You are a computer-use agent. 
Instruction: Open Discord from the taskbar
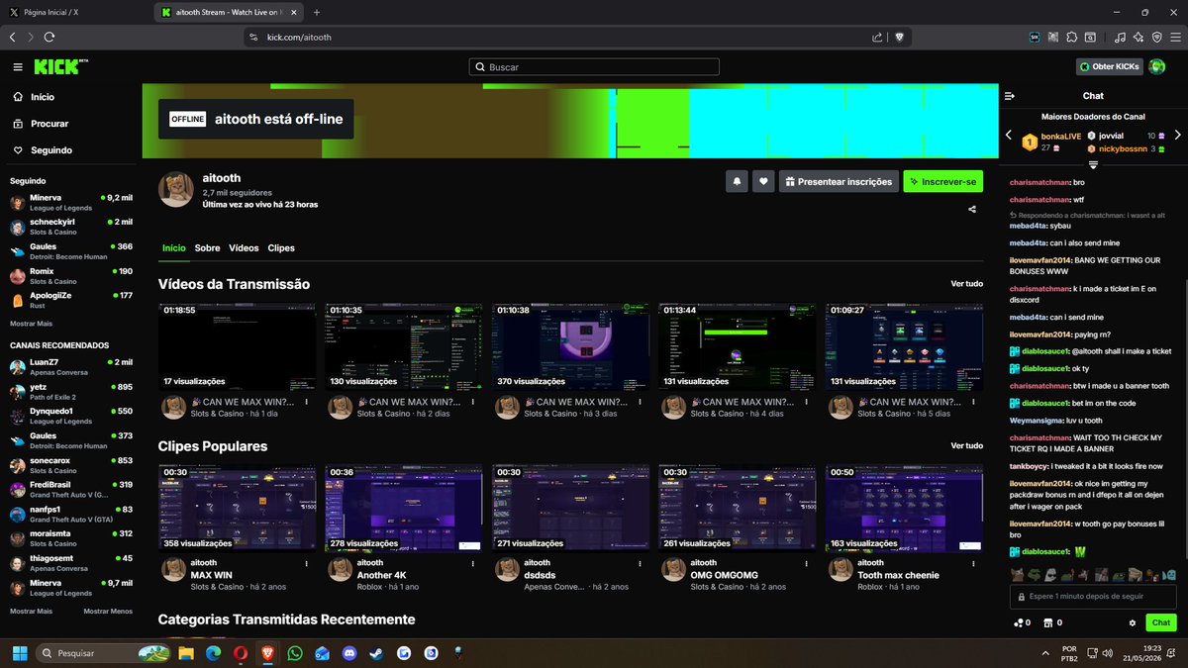click(349, 653)
